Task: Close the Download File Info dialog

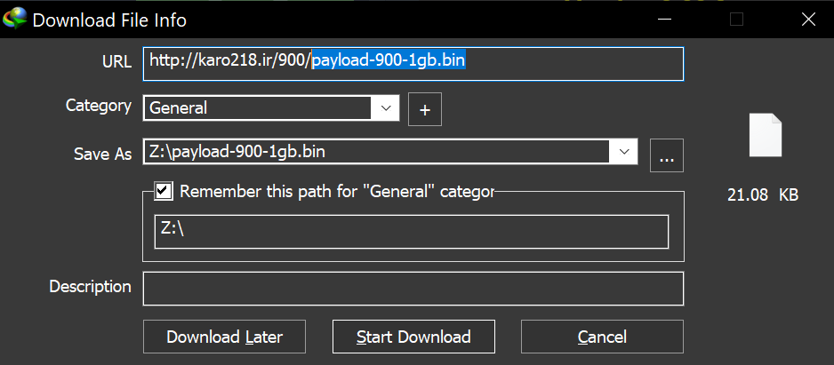Action: (808, 20)
